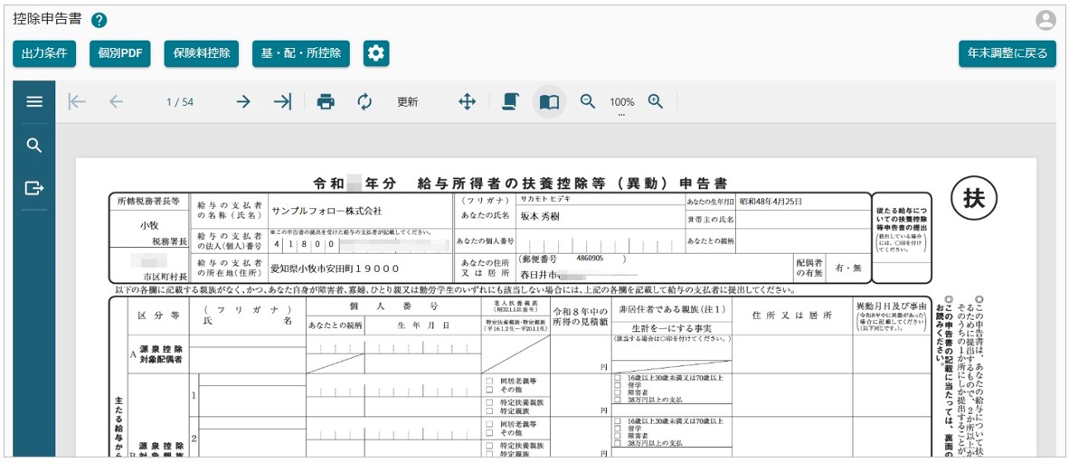
Task: Zoom in with plus magnifier
Action: tap(656, 101)
